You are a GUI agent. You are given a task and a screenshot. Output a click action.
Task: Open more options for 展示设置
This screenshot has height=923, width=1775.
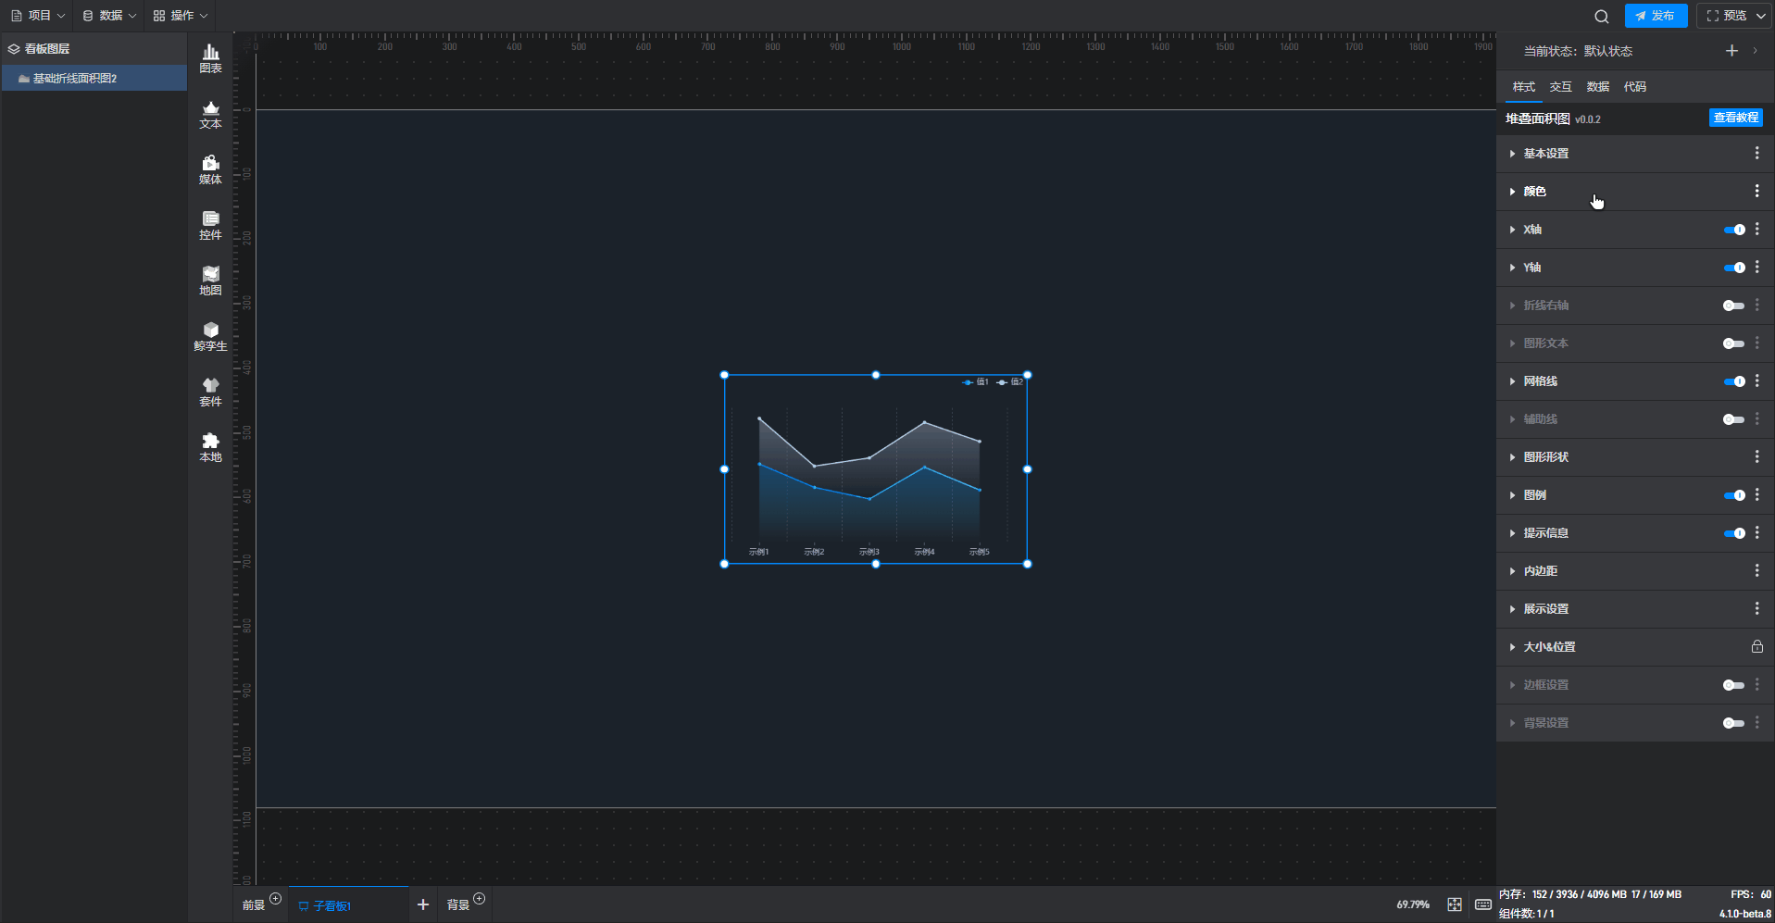click(1756, 609)
